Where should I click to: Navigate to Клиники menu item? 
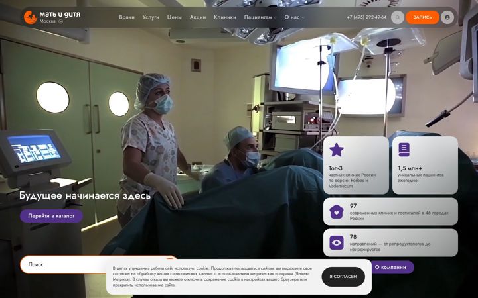click(x=224, y=17)
